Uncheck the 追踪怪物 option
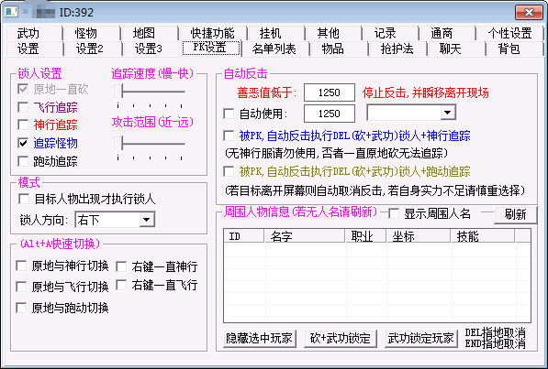548x369 pixels. (23, 143)
